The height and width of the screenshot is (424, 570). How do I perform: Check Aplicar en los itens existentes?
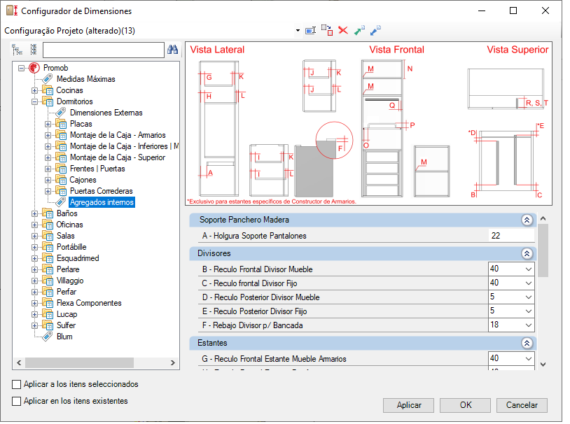pyautogui.click(x=16, y=401)
